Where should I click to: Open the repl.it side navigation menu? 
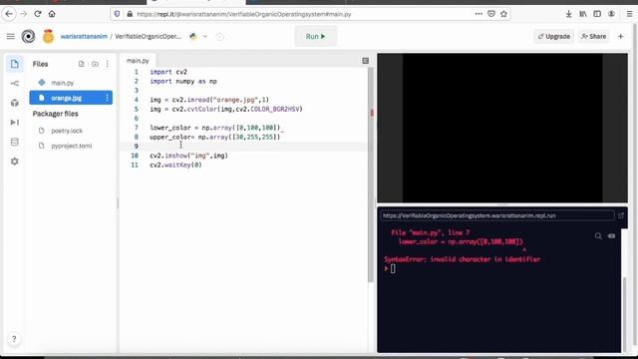(x=11, y=37)
